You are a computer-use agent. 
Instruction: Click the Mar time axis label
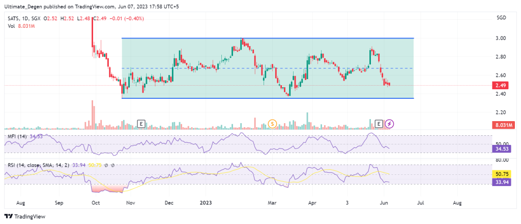click(273, 202)
